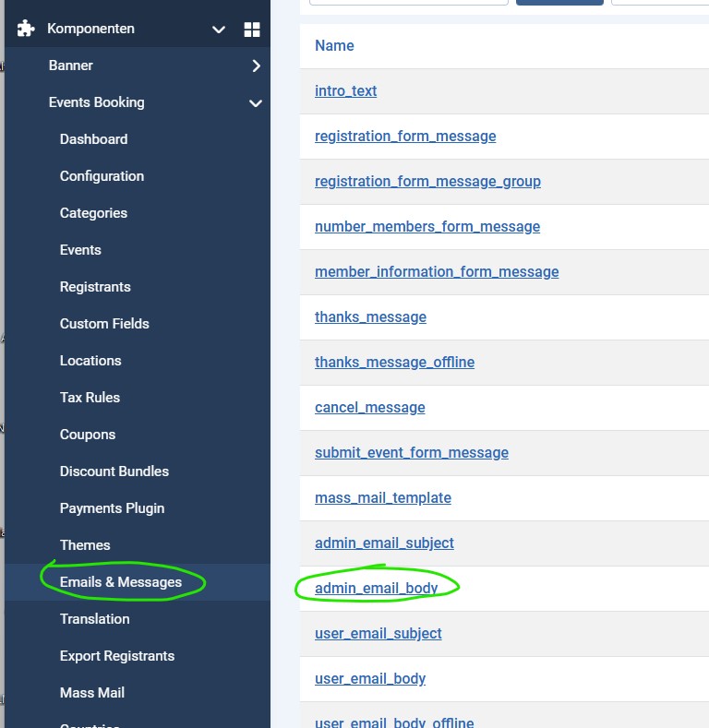Image resolution: width=709 pixels, height=728 pixels.
Task: Go to Events Booking Dashboard
Action: tap(93, 139)
